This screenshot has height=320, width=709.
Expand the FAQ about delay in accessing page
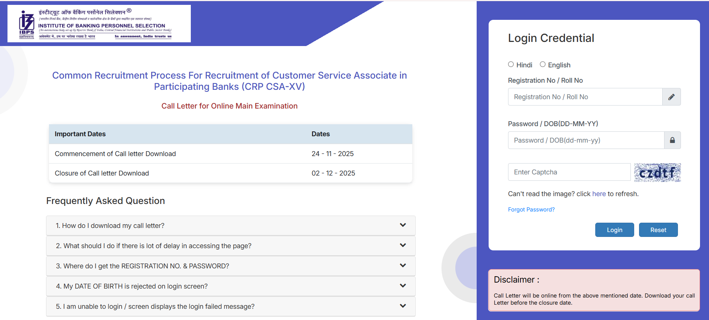click(153, 246)
